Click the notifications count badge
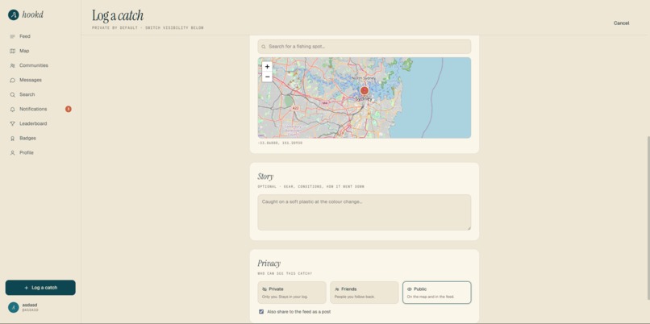 69,109
